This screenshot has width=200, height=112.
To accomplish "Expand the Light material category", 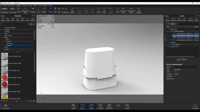I will coord(3,47).
